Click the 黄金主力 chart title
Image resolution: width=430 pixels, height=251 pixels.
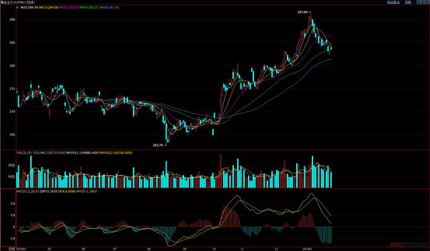coord(7,2)
